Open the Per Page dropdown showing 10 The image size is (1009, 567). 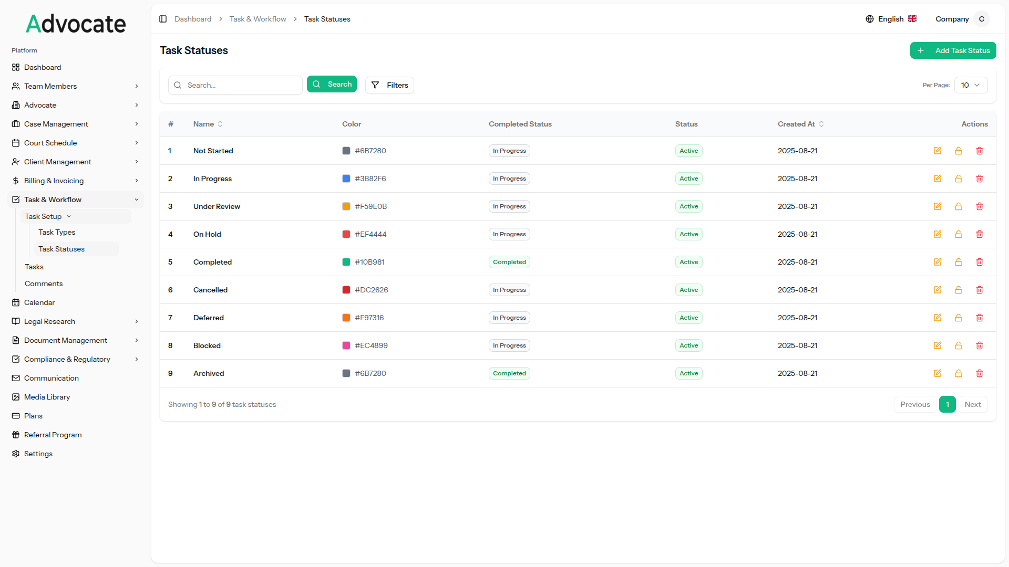970,85
